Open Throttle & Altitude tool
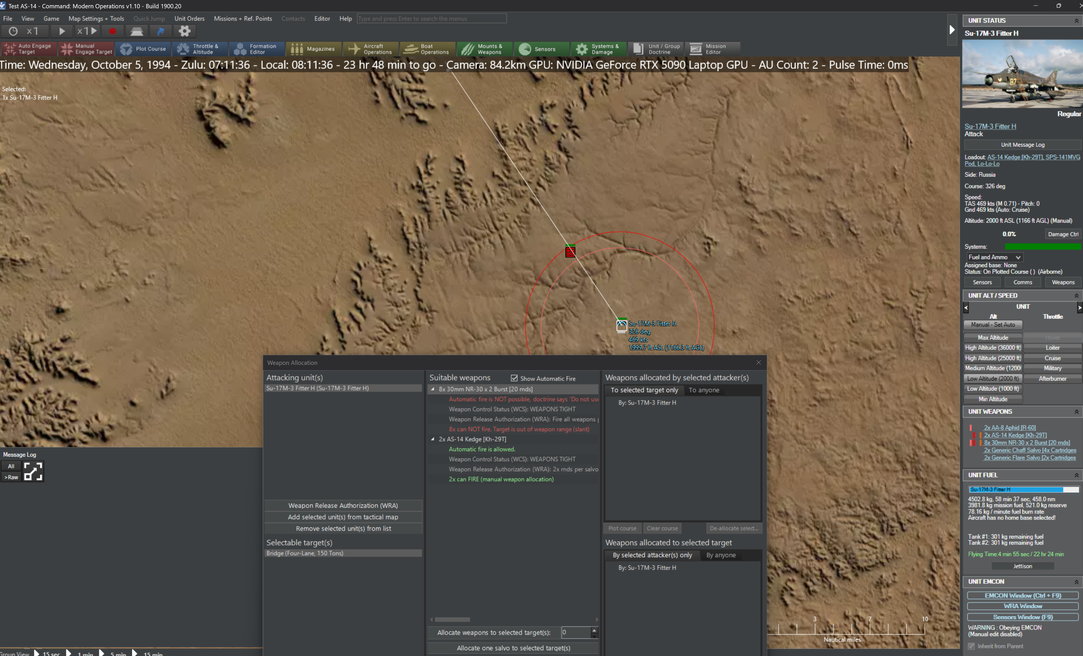 coord(200,49)
